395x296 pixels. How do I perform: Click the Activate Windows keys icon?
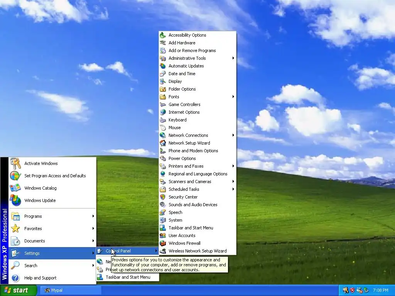[15, 163]
